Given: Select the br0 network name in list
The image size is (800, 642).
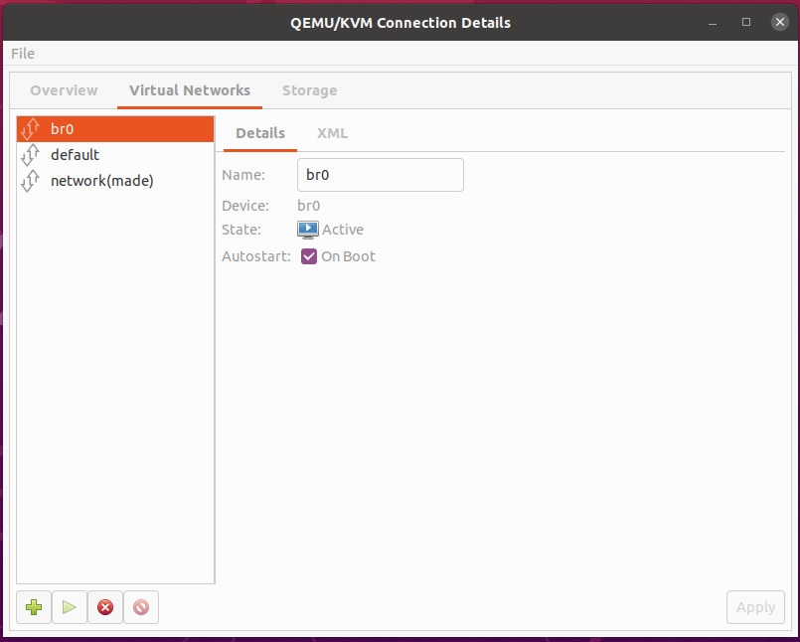Looking at the screenshot, I should click(63, 129).
